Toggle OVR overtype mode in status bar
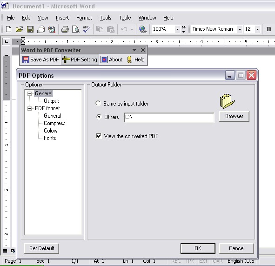 [x=217, y=261]
